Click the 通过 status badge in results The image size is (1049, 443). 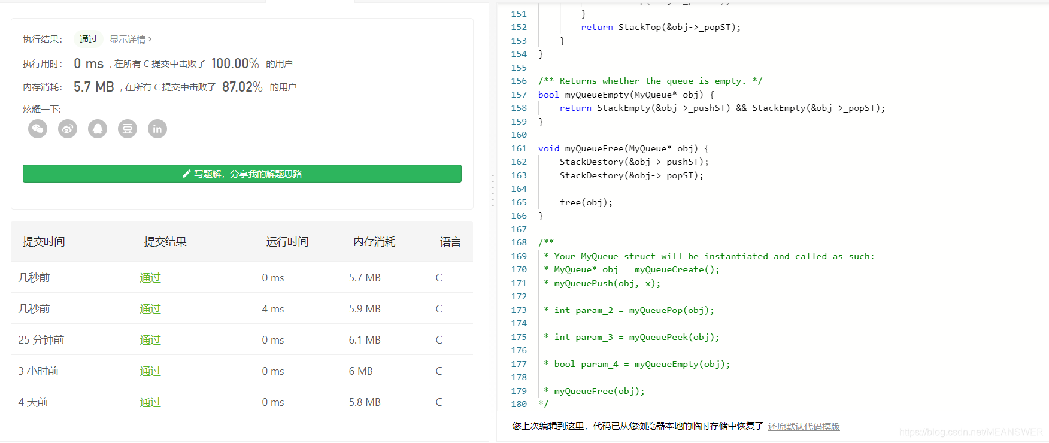pyautogui.click(x=89, y=40)
